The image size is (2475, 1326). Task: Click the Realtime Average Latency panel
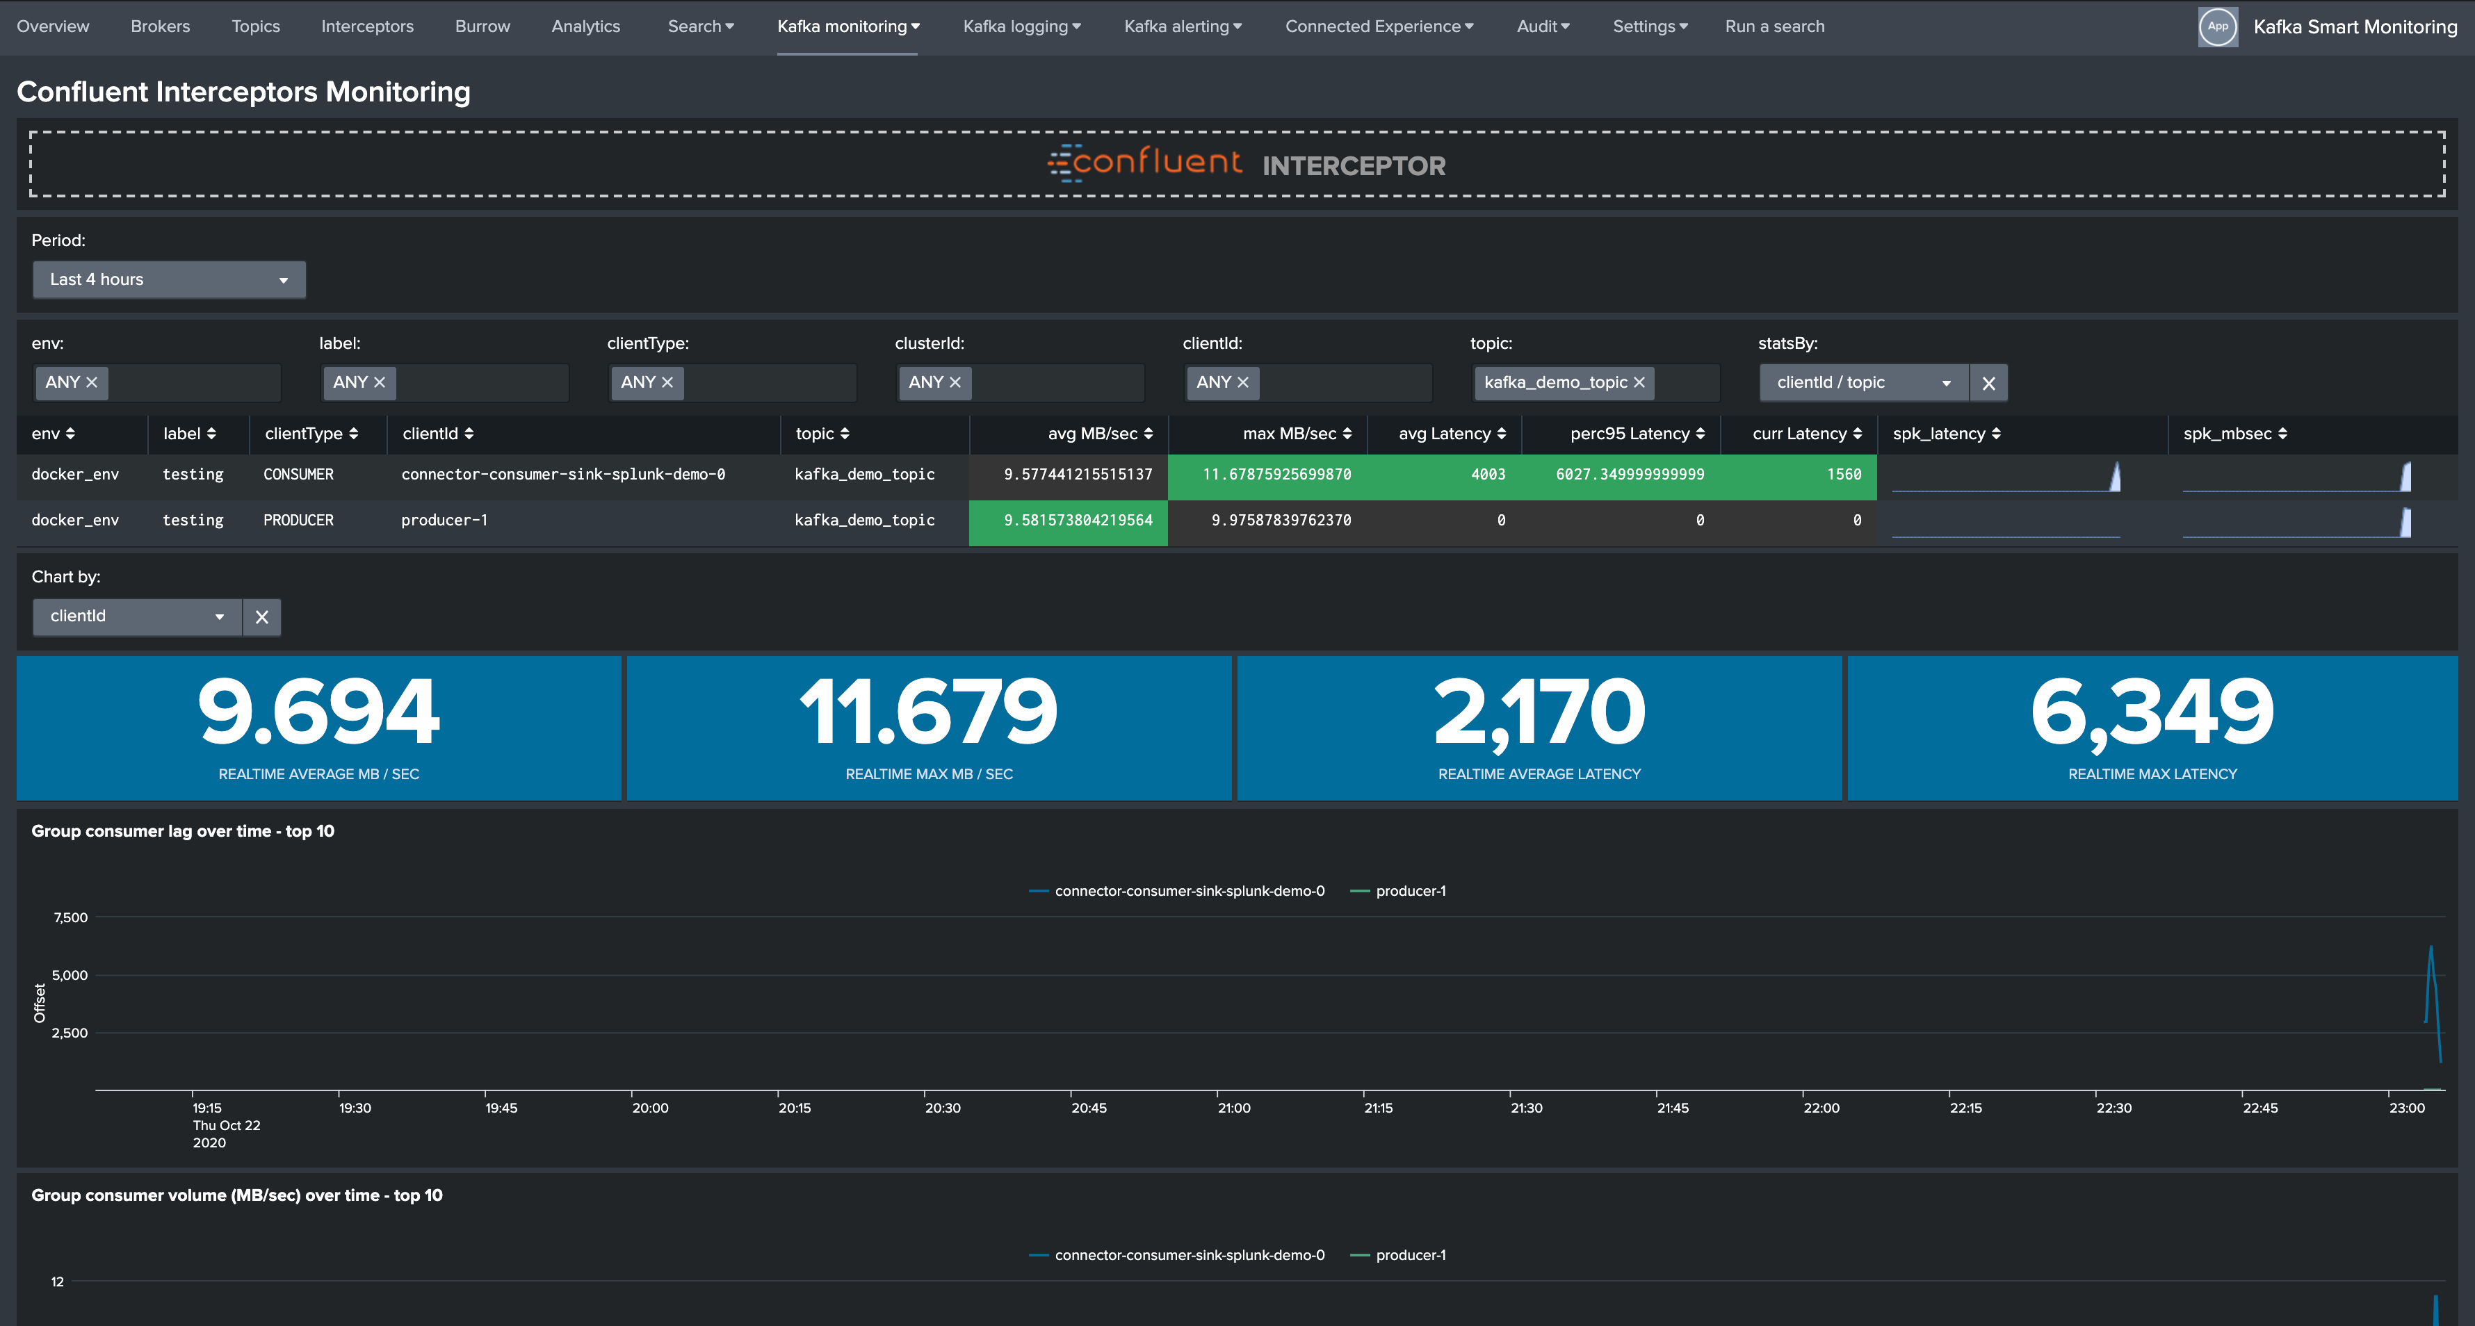pos(1539,728)
